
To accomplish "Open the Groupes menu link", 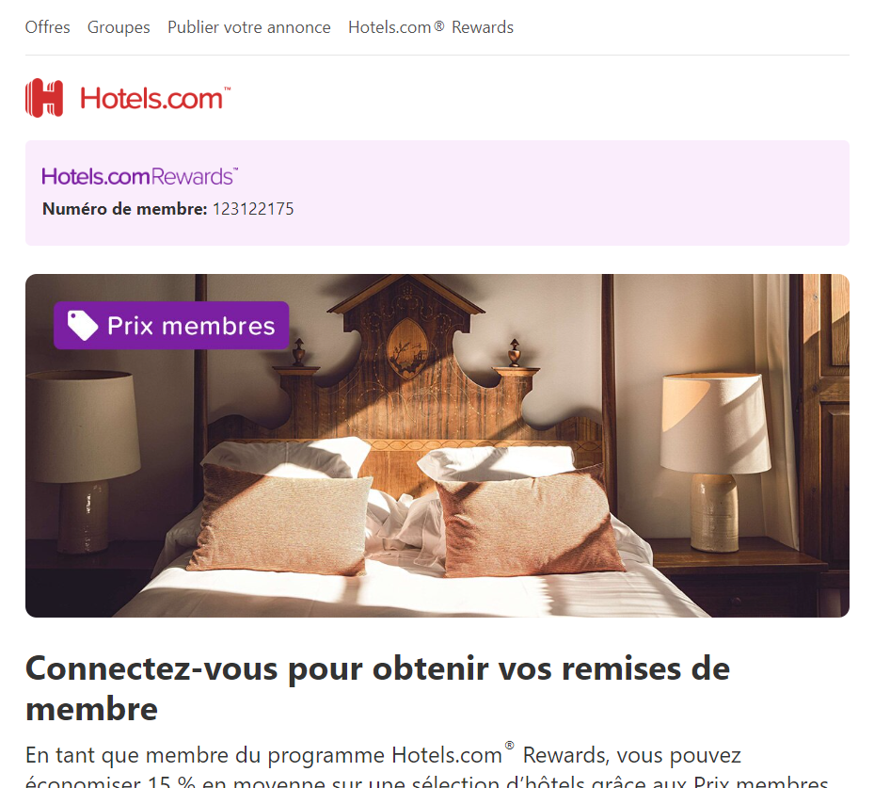I will pyautogui.click(x=119, y=27).
